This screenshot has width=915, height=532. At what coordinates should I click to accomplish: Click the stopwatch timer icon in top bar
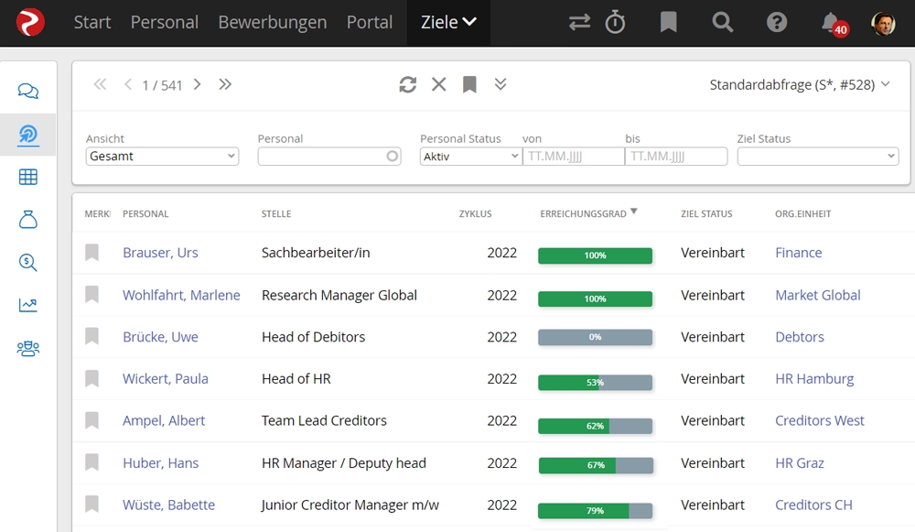pyautogui.click(x=616, y=23)
